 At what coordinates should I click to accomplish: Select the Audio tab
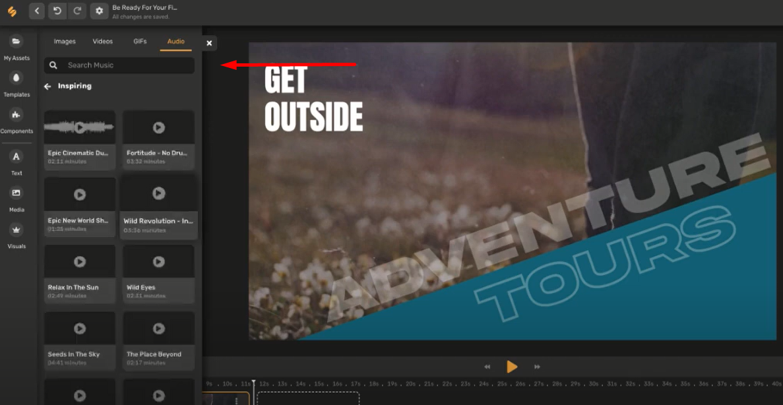click(175, 42)
